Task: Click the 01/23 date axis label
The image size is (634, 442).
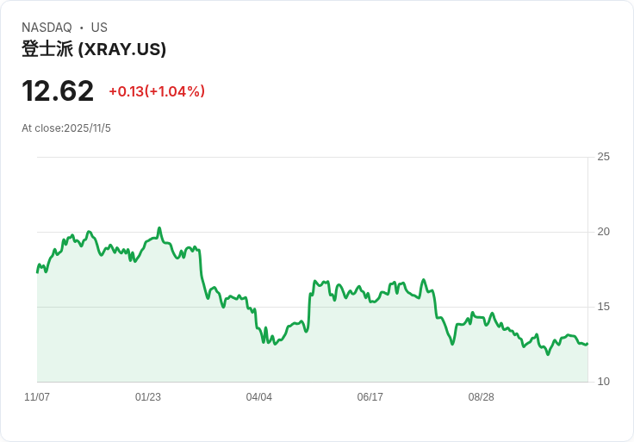Action: [x=148, y=397]
